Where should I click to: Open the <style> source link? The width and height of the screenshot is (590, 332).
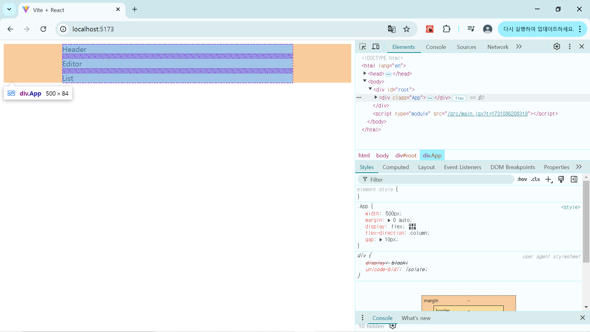coord(571,207)
